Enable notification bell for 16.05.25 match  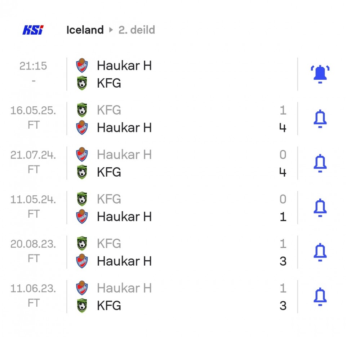(x=320, y=119)
